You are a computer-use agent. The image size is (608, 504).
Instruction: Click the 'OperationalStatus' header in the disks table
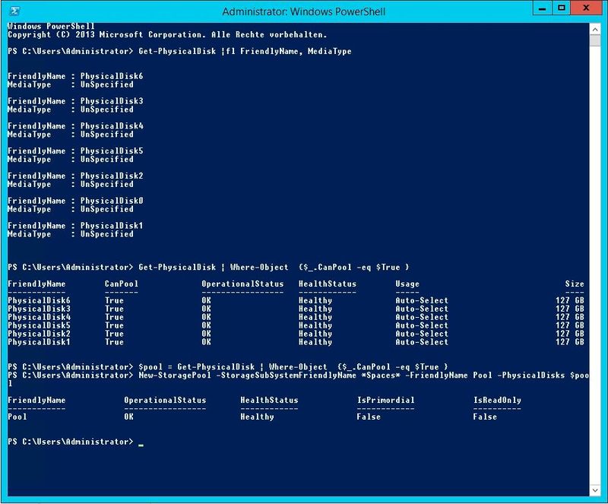(242, 284)
